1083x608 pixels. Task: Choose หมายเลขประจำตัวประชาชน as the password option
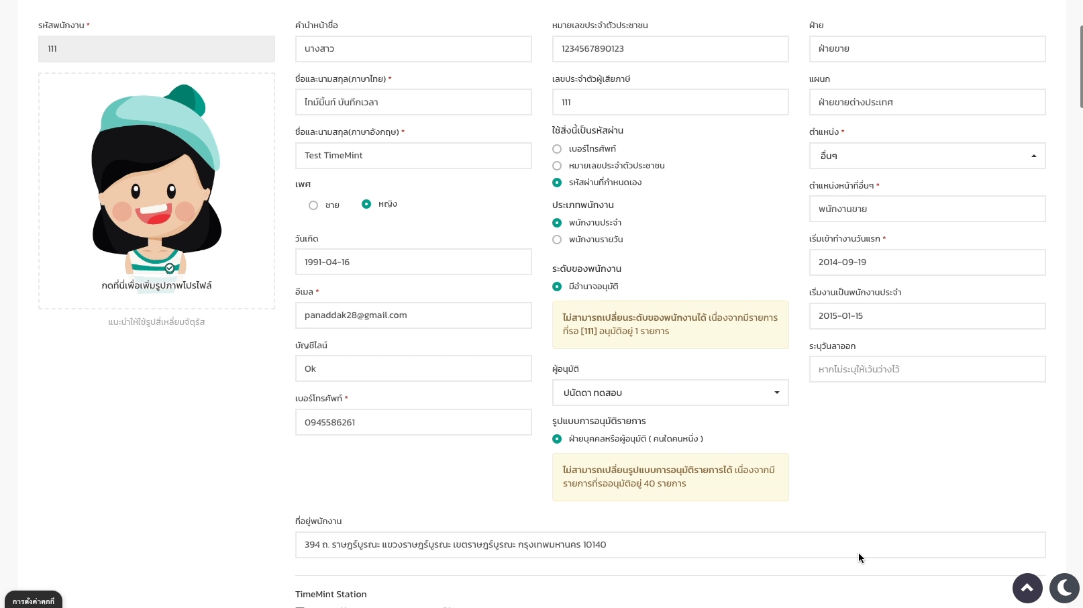tap(557, 166)
